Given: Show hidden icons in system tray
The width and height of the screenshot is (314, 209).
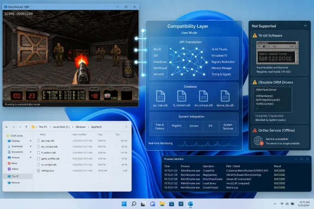Looking at the screenshot, I should click(275, 204).
